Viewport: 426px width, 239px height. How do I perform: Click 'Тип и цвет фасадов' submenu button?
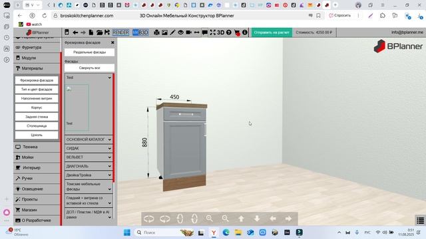tap(37, 89)
